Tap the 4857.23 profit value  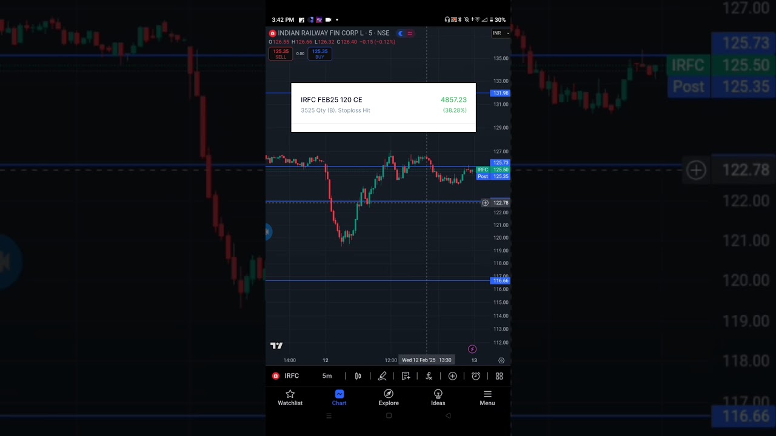point(453,100)
